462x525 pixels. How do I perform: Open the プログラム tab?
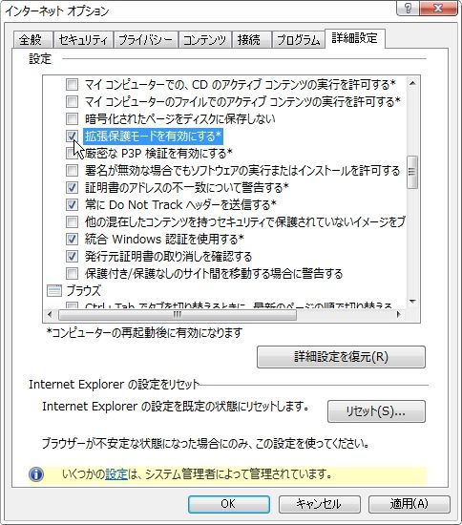pos(298,40)
